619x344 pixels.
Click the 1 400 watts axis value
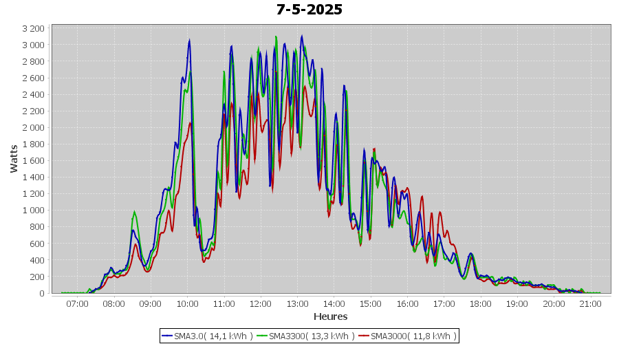34,178
